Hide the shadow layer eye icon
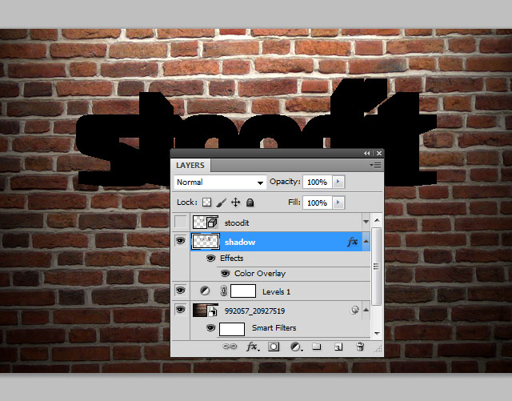The height and width of the screenshot is (401, 512). pyautogui.click(x=181, y=241)
